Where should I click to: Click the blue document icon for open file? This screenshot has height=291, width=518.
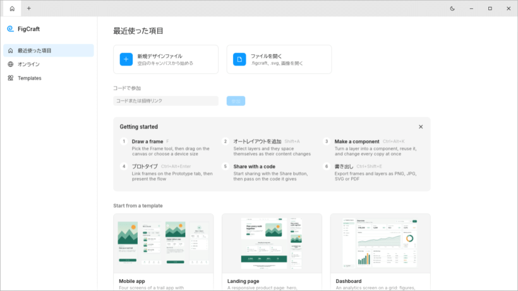pos(239,59)
